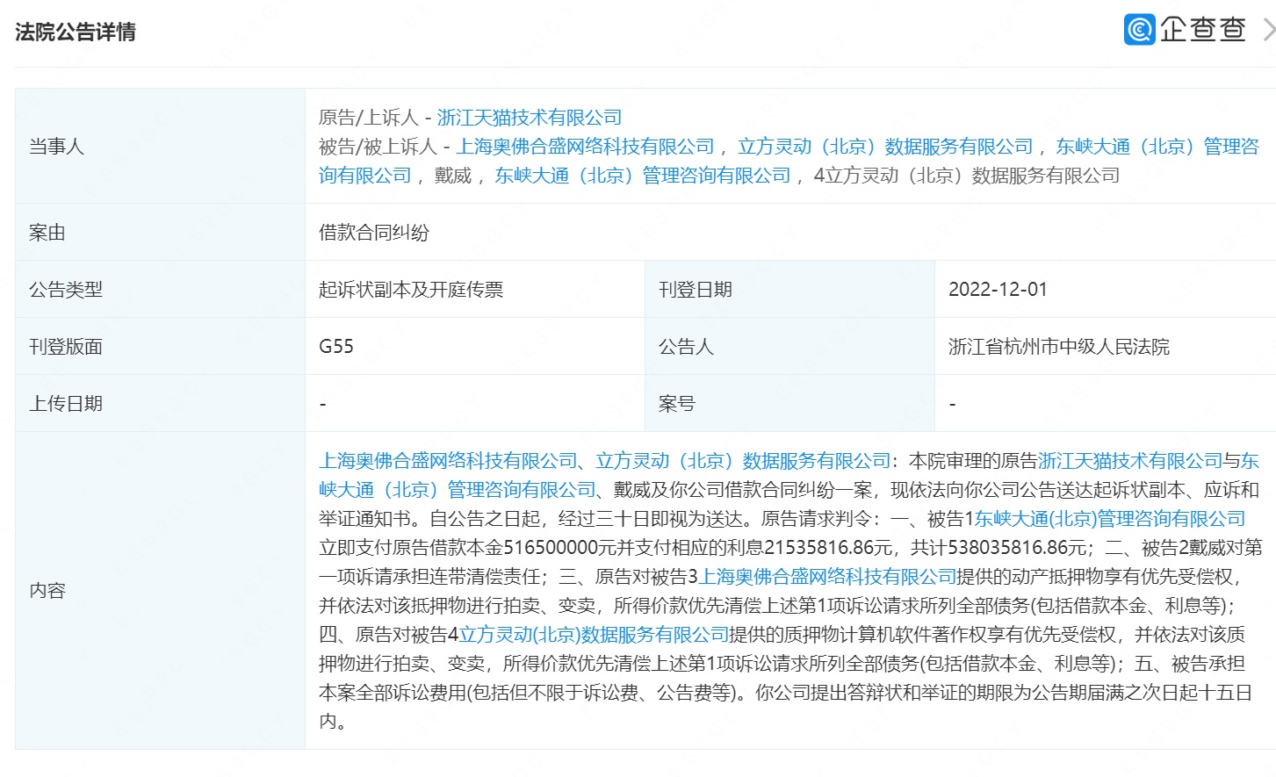Viewport: 1276px width, 777px height.
Task: Open 东峡大通 link preceding 戴威 in 当事人 row
Action: pyautogui.click(x=1157, y=147)
